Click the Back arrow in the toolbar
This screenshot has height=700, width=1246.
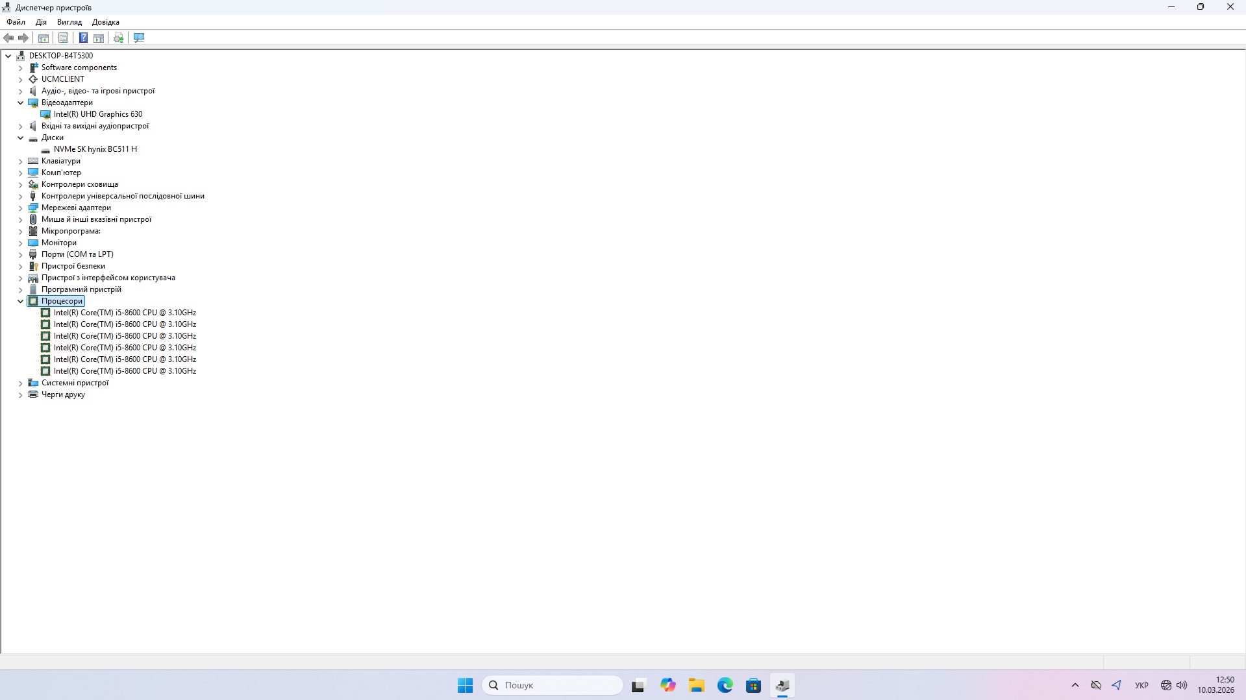(8, 38)
